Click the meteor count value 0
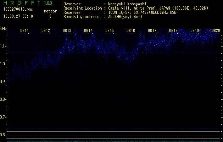 [x=50, y=16]
